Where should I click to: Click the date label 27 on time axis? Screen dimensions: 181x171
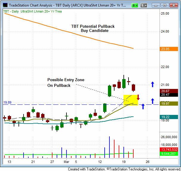pos(52,162)
